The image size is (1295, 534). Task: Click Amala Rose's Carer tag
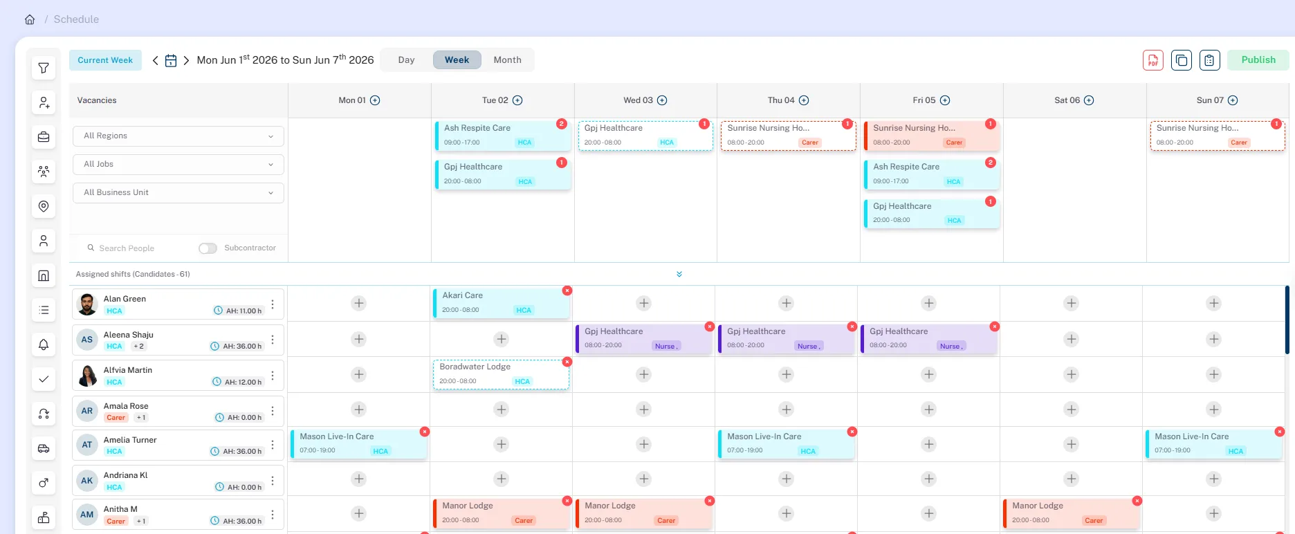pyautogui.click(x=116, y=418)
